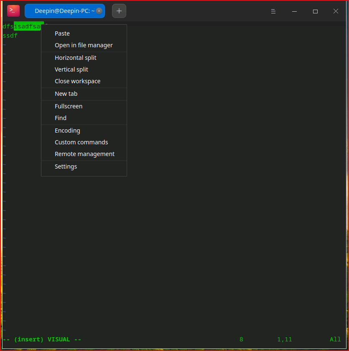349x351 pixels.
Task: Click the 'All' indicator in status line
Action: pyautogui.click(x=335, y=339)
